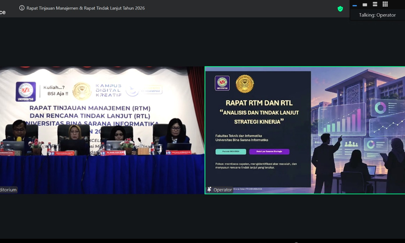Click the meeting info icon beside the title
The height and width of the screenshot is (243, 405).
22,8
